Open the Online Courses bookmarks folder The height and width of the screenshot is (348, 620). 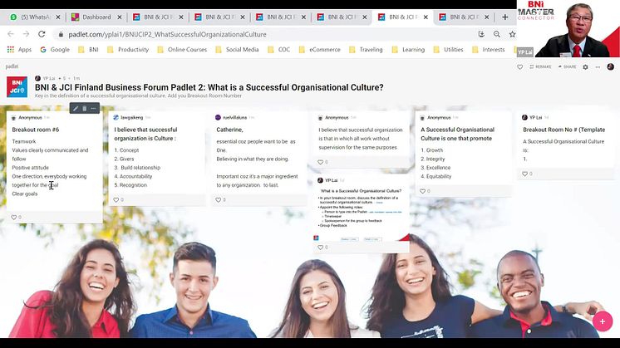pyautogui.click(x=182, y=49)
